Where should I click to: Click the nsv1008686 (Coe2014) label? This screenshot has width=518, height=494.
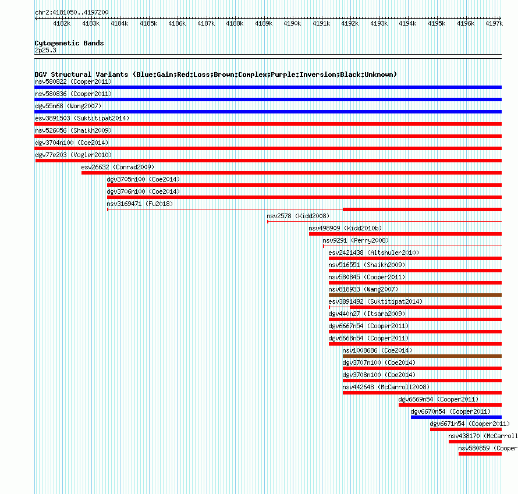[377, 350]
